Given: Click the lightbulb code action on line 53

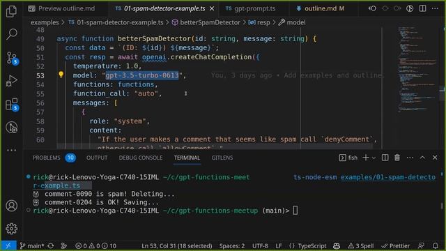Looking at the screenshot, I should 61,75.
